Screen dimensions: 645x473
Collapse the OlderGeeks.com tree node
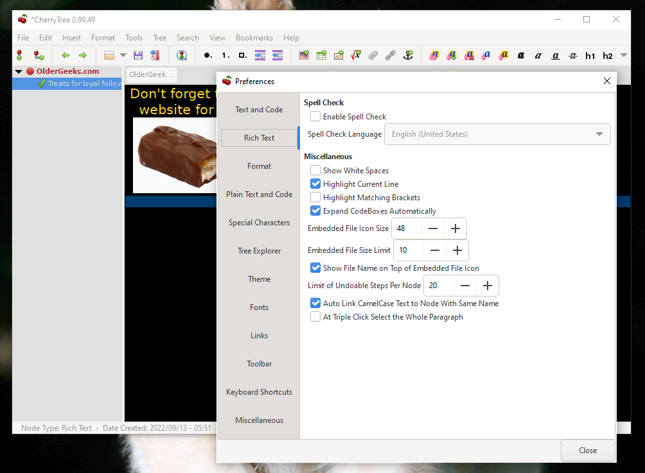19,71
